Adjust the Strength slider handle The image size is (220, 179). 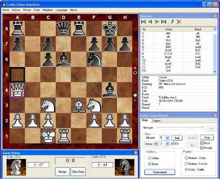pos(202,128)
